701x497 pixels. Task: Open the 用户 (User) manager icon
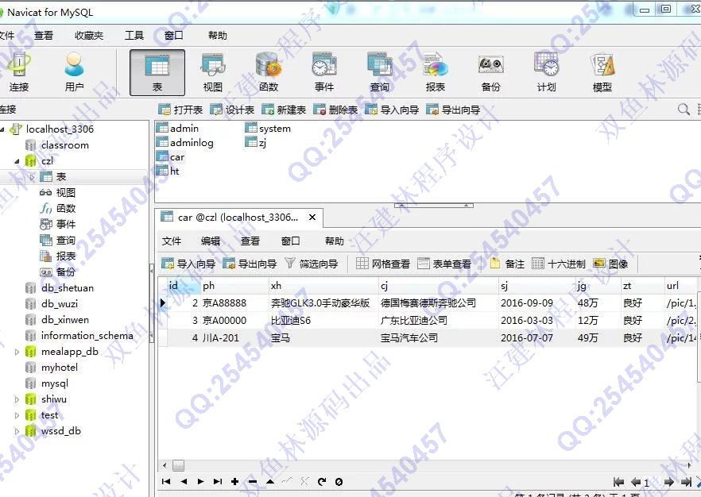click(74, 72)
